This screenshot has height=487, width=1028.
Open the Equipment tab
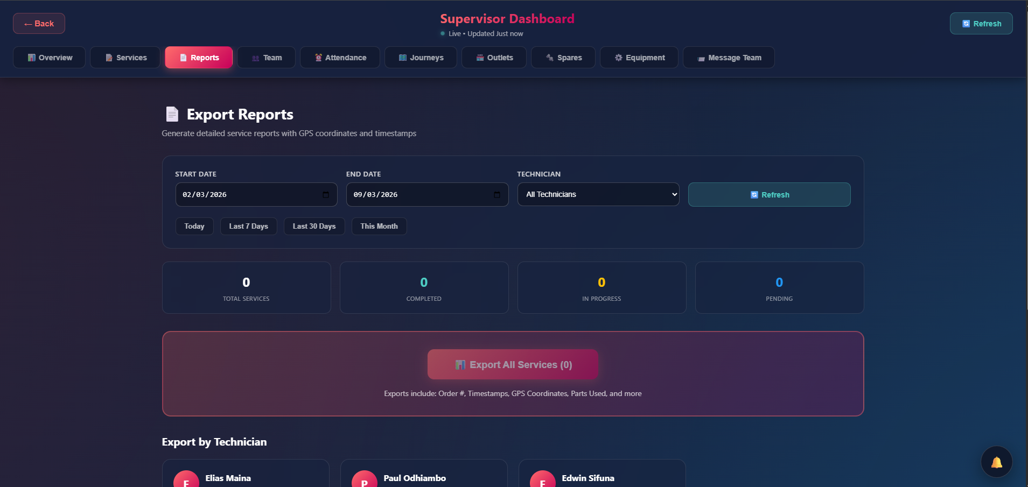pyautogui.click(x=639, y=58)
